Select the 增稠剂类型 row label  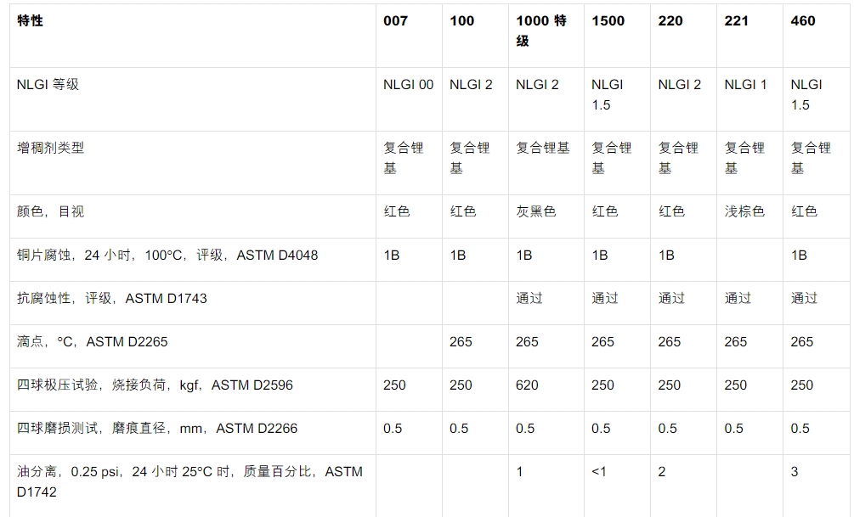[x=51, y=148]
